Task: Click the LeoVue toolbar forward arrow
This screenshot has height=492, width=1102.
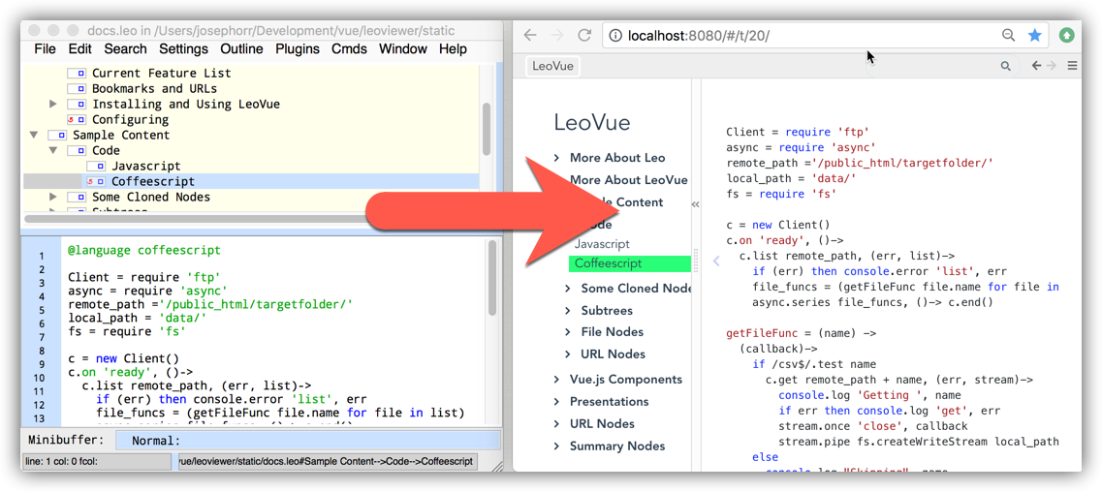Action: coord(1052,66)
